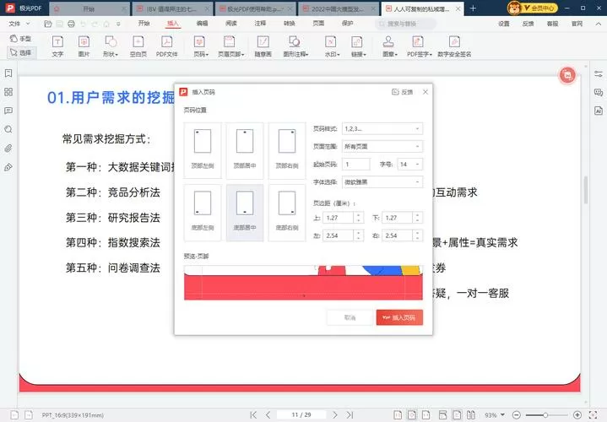The height and width of the screenshot is (422, 607).
Task: Open the 数字安全签名 digital signature tool
Action: pyautogui.click(x=454, y=46)
